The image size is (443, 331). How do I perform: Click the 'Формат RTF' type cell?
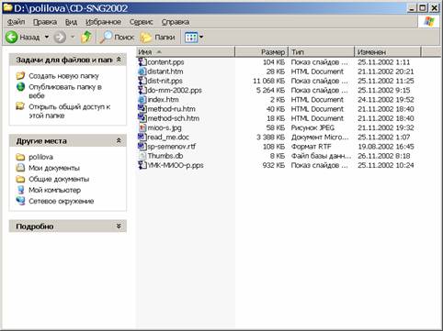tap(311, 147)
